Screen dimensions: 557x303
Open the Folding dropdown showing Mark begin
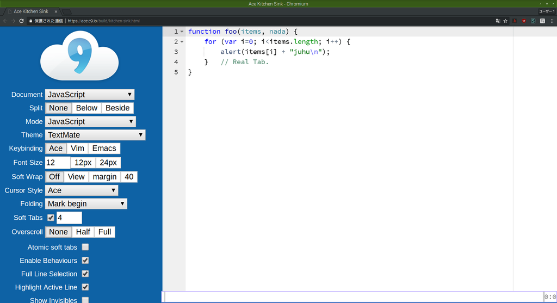(86, 203)
